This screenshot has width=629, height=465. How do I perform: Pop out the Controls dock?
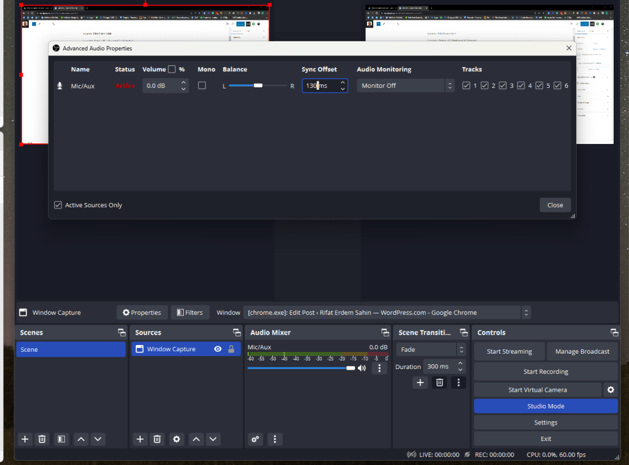[x=614, y=333]
